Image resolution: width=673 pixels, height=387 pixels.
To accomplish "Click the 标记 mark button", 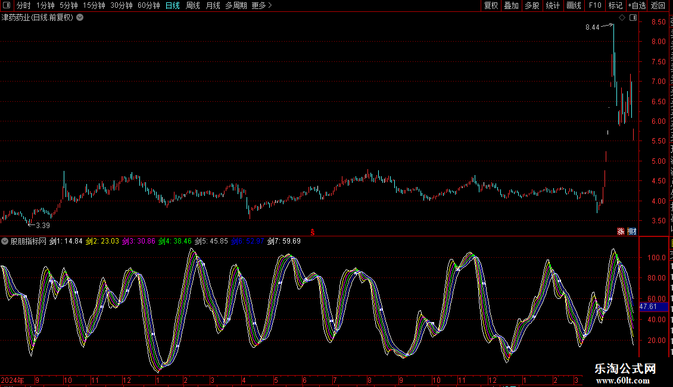I will [x=615, y=5].
